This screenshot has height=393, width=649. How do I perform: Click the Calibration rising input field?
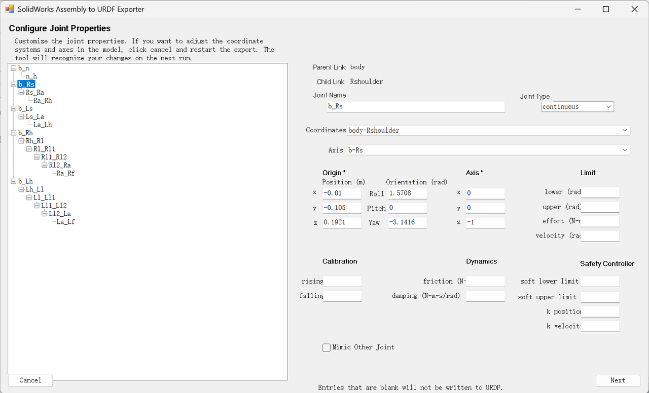click(x=342, y=282)
